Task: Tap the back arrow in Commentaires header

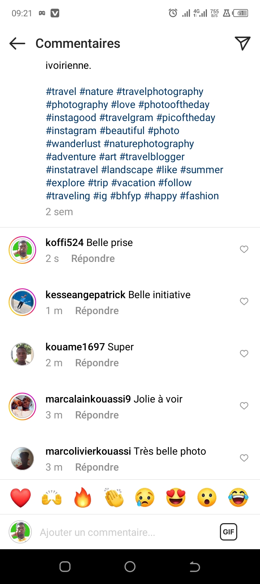Action: click(x=17, y=44)
